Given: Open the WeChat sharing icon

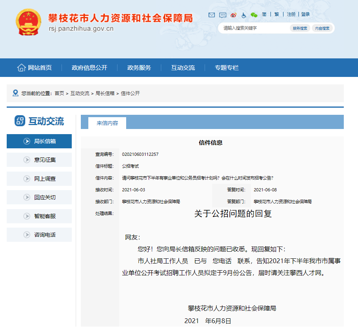Looking at the screenshot, I should 255,15.
